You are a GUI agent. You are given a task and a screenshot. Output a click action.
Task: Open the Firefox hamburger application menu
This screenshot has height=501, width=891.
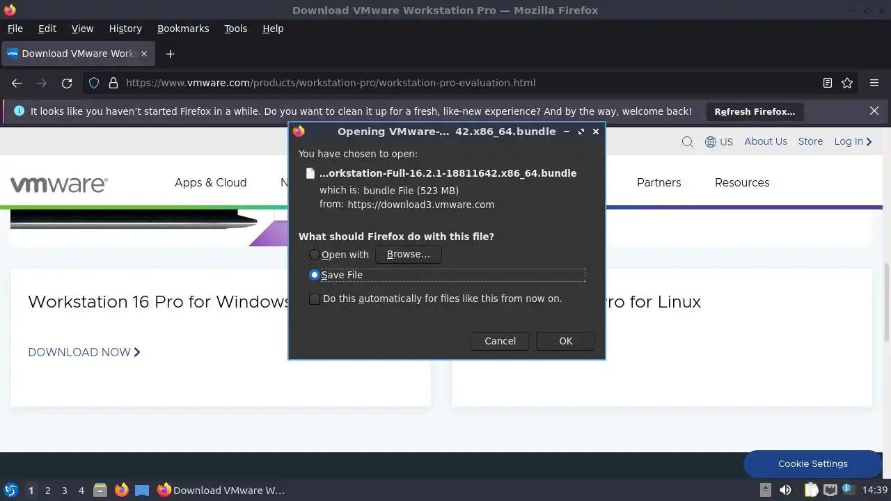click(874, 83)
